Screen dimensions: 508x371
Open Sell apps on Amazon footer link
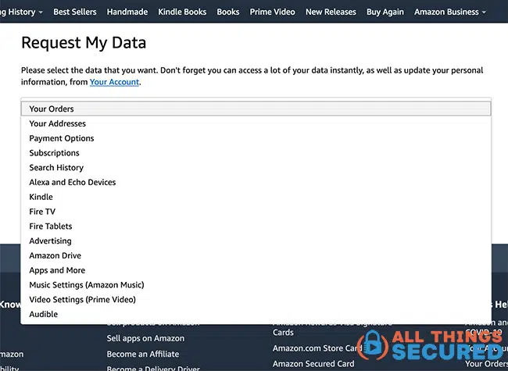pyautogui.click(x=145, y=338)
